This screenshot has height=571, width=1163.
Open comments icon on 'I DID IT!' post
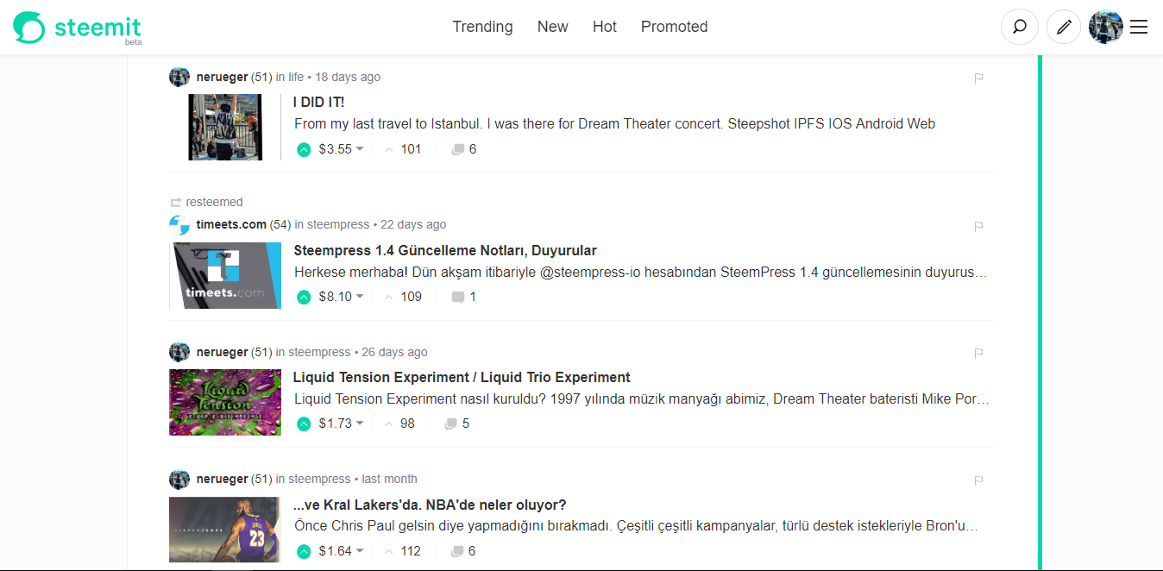point(457,149)
